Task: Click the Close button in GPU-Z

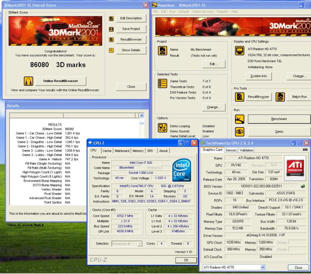Action: pyautogui.click(x=298, y=268)
